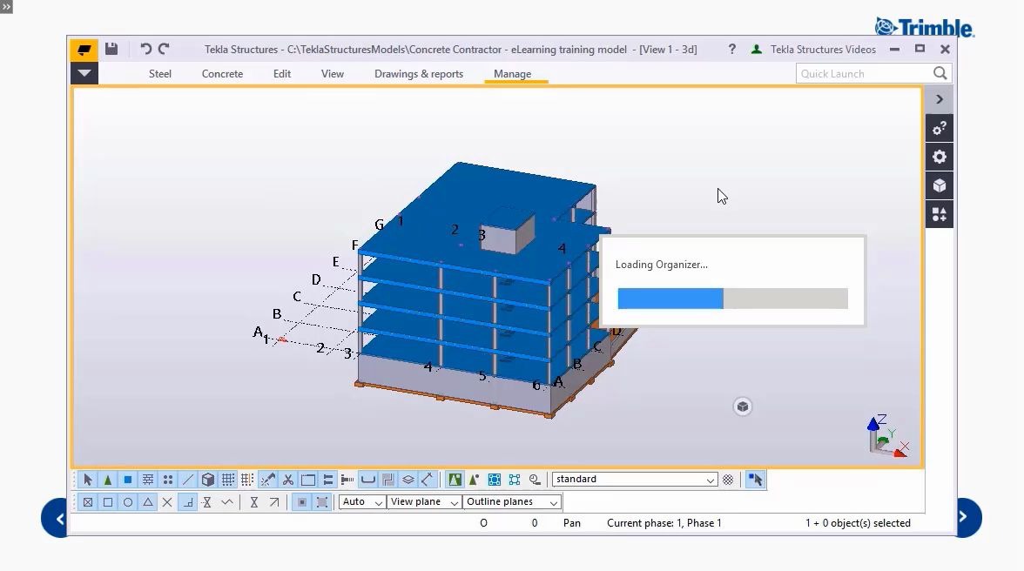This screenshot has height=571, width=1024.
Task: Click select distances angled icon
Action: pos(428,480)
